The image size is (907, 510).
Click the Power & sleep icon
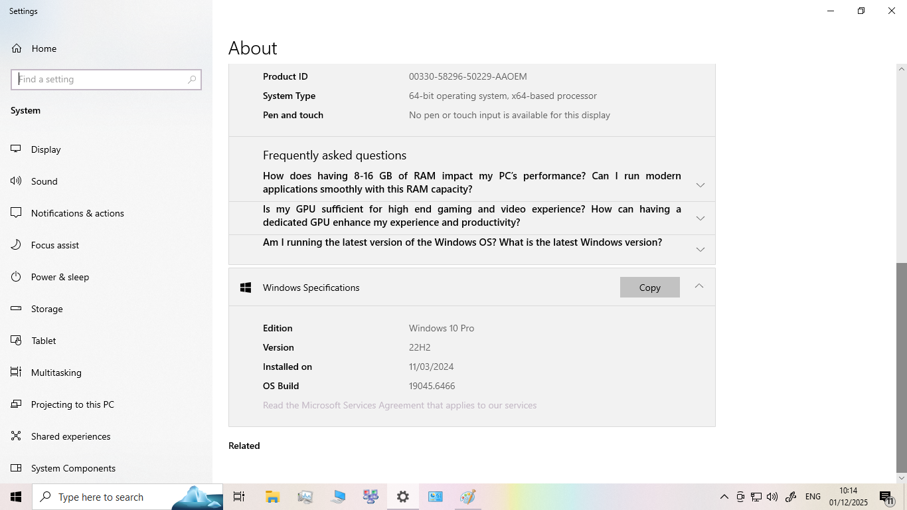(x=17, y=277)
